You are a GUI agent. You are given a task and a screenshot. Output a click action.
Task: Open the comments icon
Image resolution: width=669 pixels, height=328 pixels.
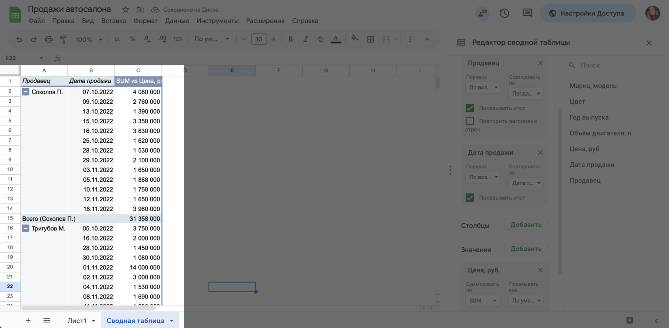click(x=527, y=13)
